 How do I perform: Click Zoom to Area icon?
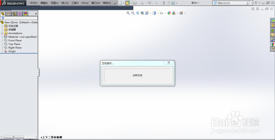click(133, 13)
